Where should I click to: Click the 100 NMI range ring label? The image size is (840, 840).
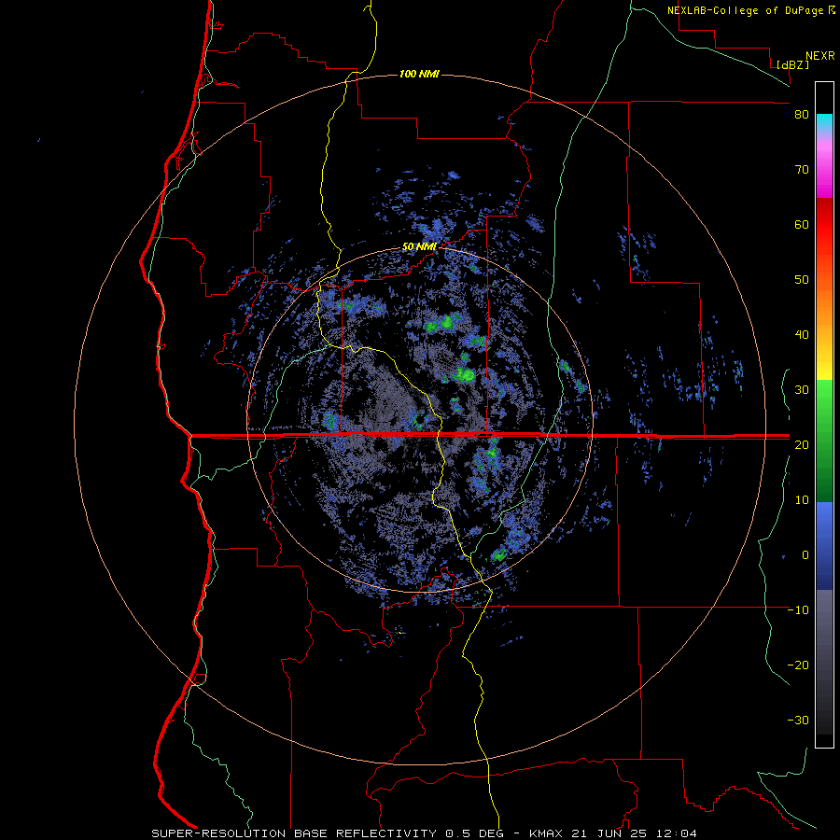(419, 74)
